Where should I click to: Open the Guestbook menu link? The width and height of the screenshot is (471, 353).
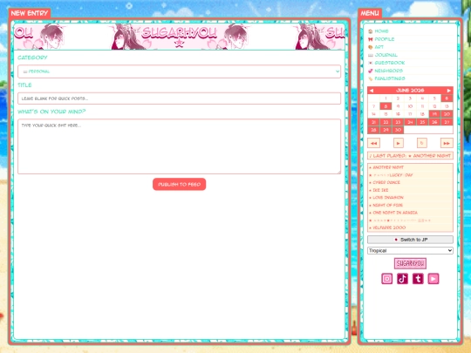[390, 63]
